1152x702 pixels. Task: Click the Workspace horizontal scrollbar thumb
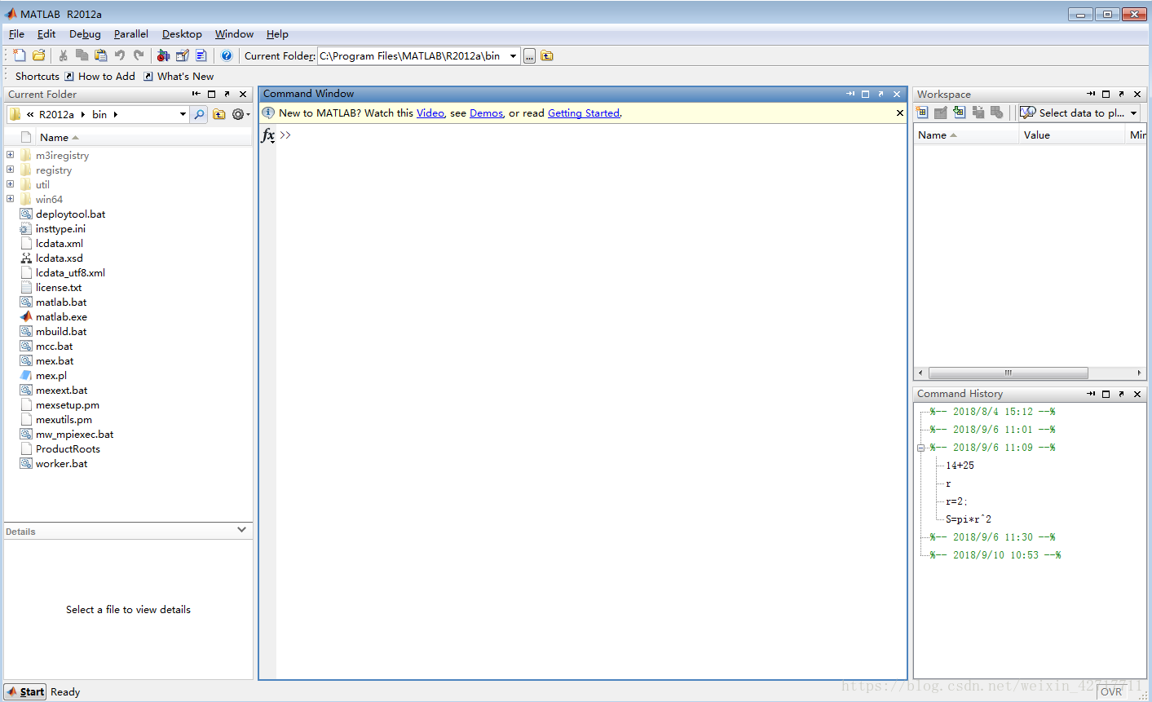1008,373
